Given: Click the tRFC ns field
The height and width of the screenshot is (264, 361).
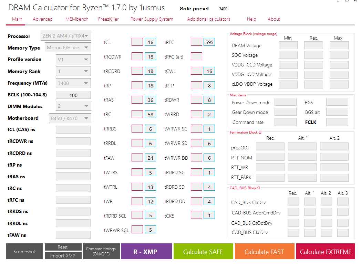Looking at the screenshot, I should click(x=73, y=200).
